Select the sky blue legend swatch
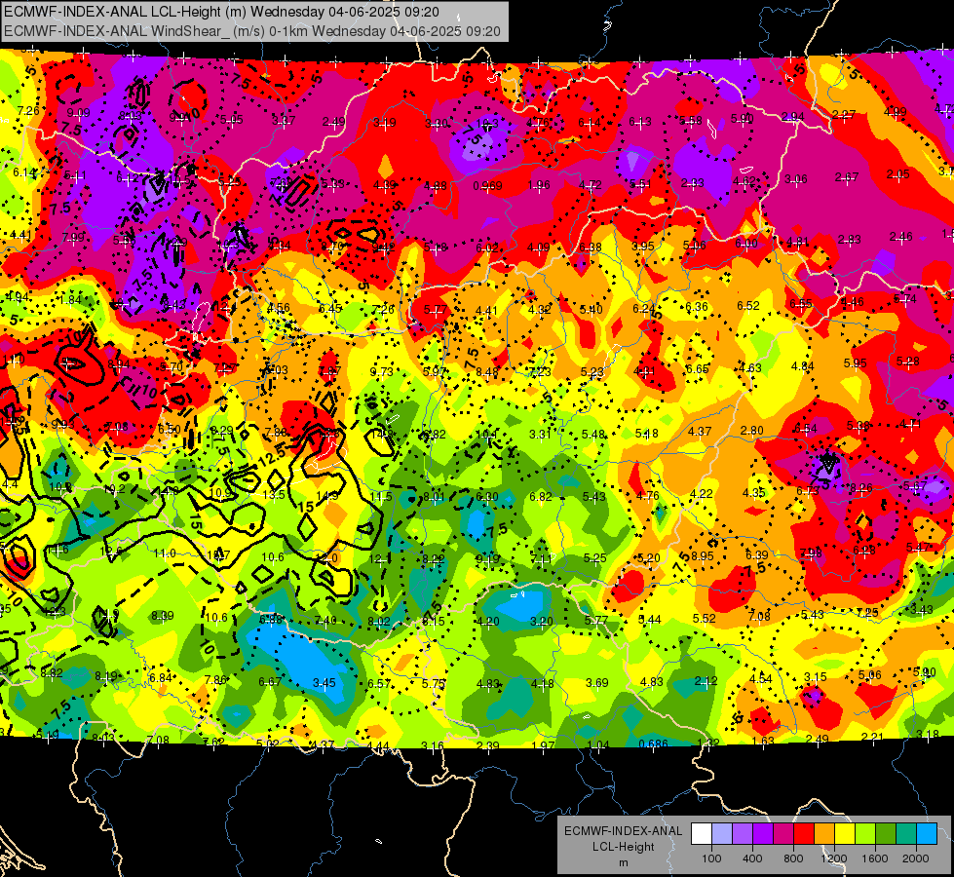954x877 pixels. click(x=927, y=834)
